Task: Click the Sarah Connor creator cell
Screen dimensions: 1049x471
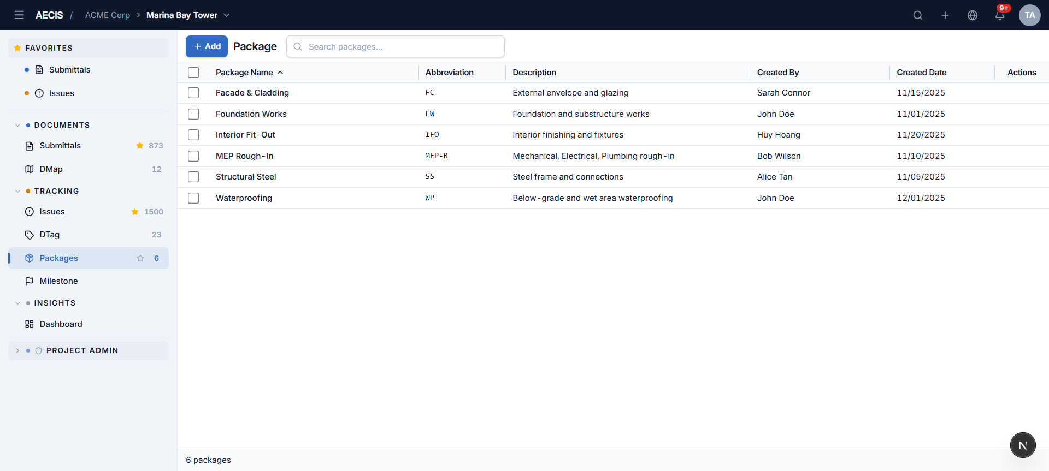Action: (783, 93)
